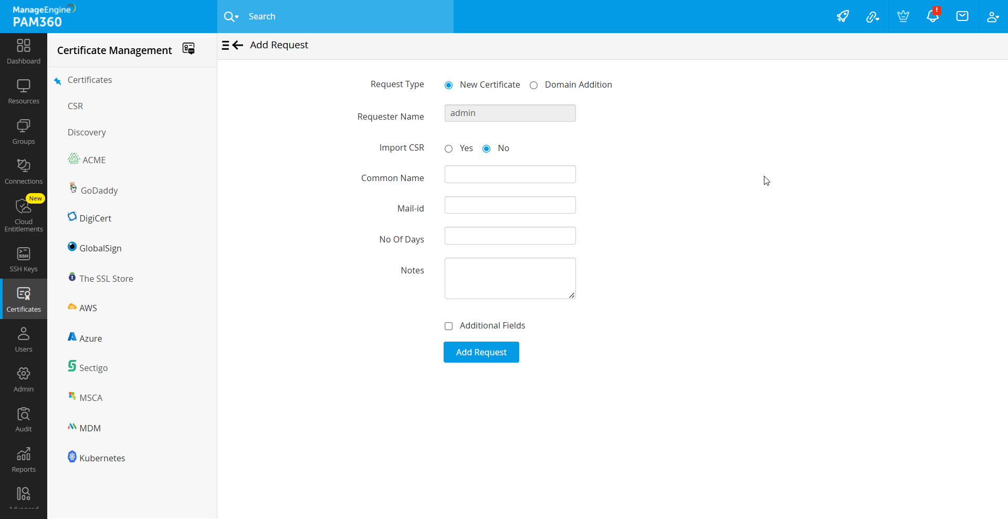This screenshot has height=519, width=1008.
Task: Open the Discovery link
Action: tap(87, 132)
